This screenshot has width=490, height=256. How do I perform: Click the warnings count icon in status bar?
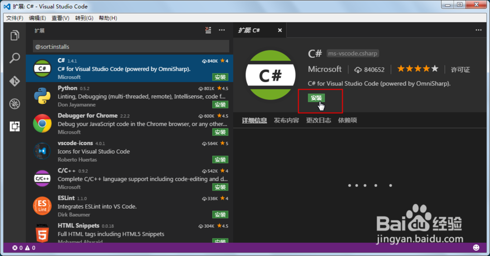27,248
